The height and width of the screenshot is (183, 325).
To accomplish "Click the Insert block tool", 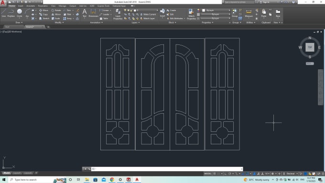I will [x=162, y=13].
